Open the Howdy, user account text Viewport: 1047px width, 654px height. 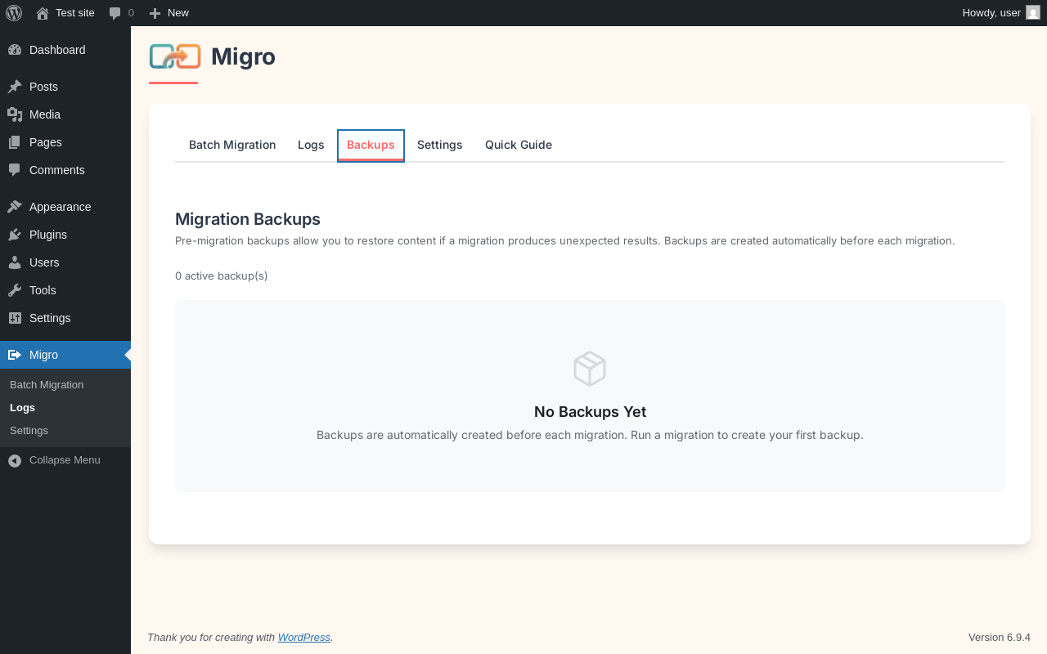[x=991, y=12]
